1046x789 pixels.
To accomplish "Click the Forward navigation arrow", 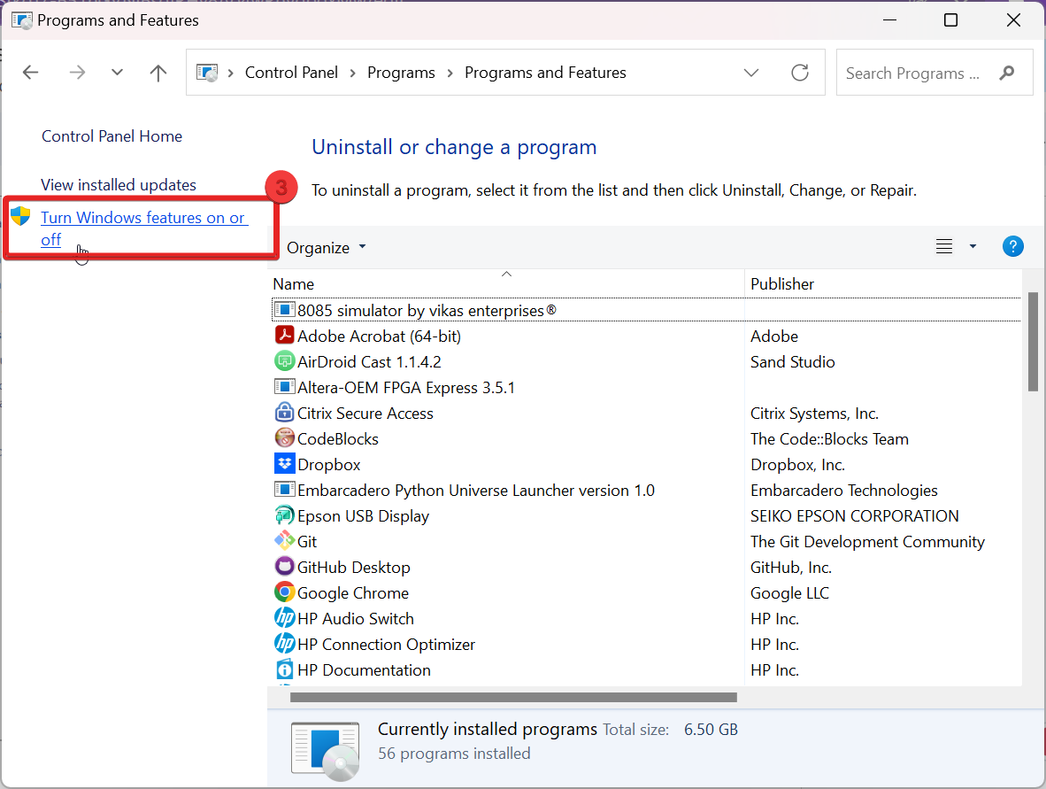I will click(77, 72).
